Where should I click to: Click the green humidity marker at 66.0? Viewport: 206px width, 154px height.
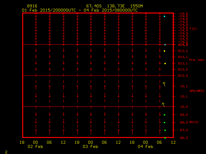pyautogui.click(x=165, y=138)
